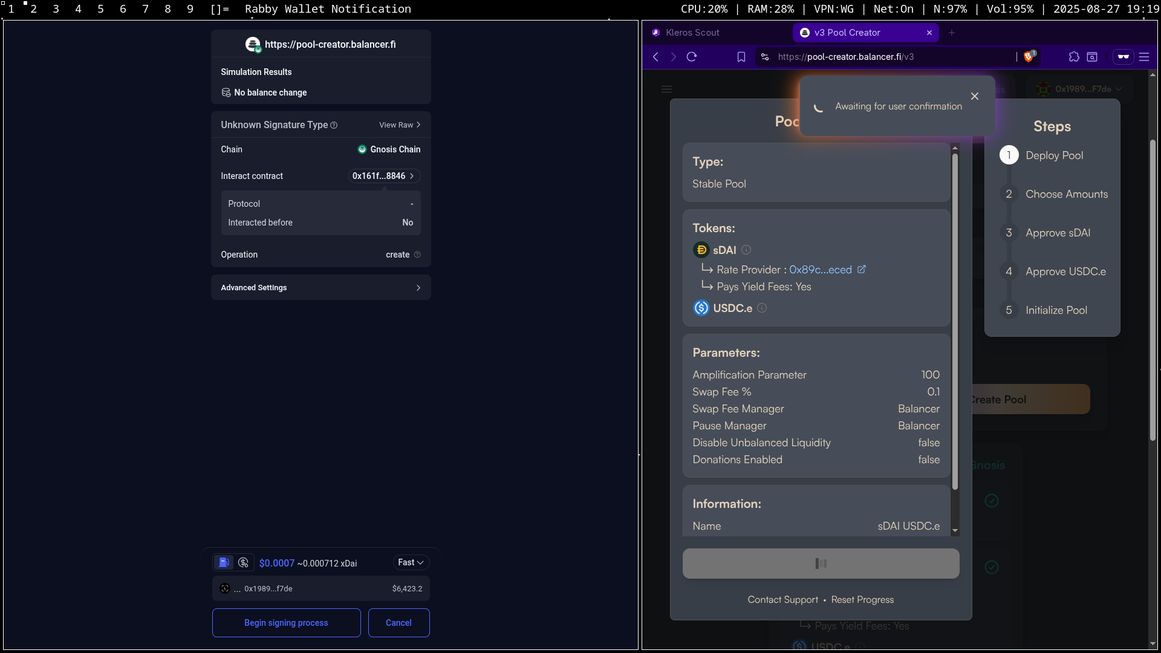Click the Unknown Signature Type help icon
The height and width of the screenshot is (653, 1161).
334,125
